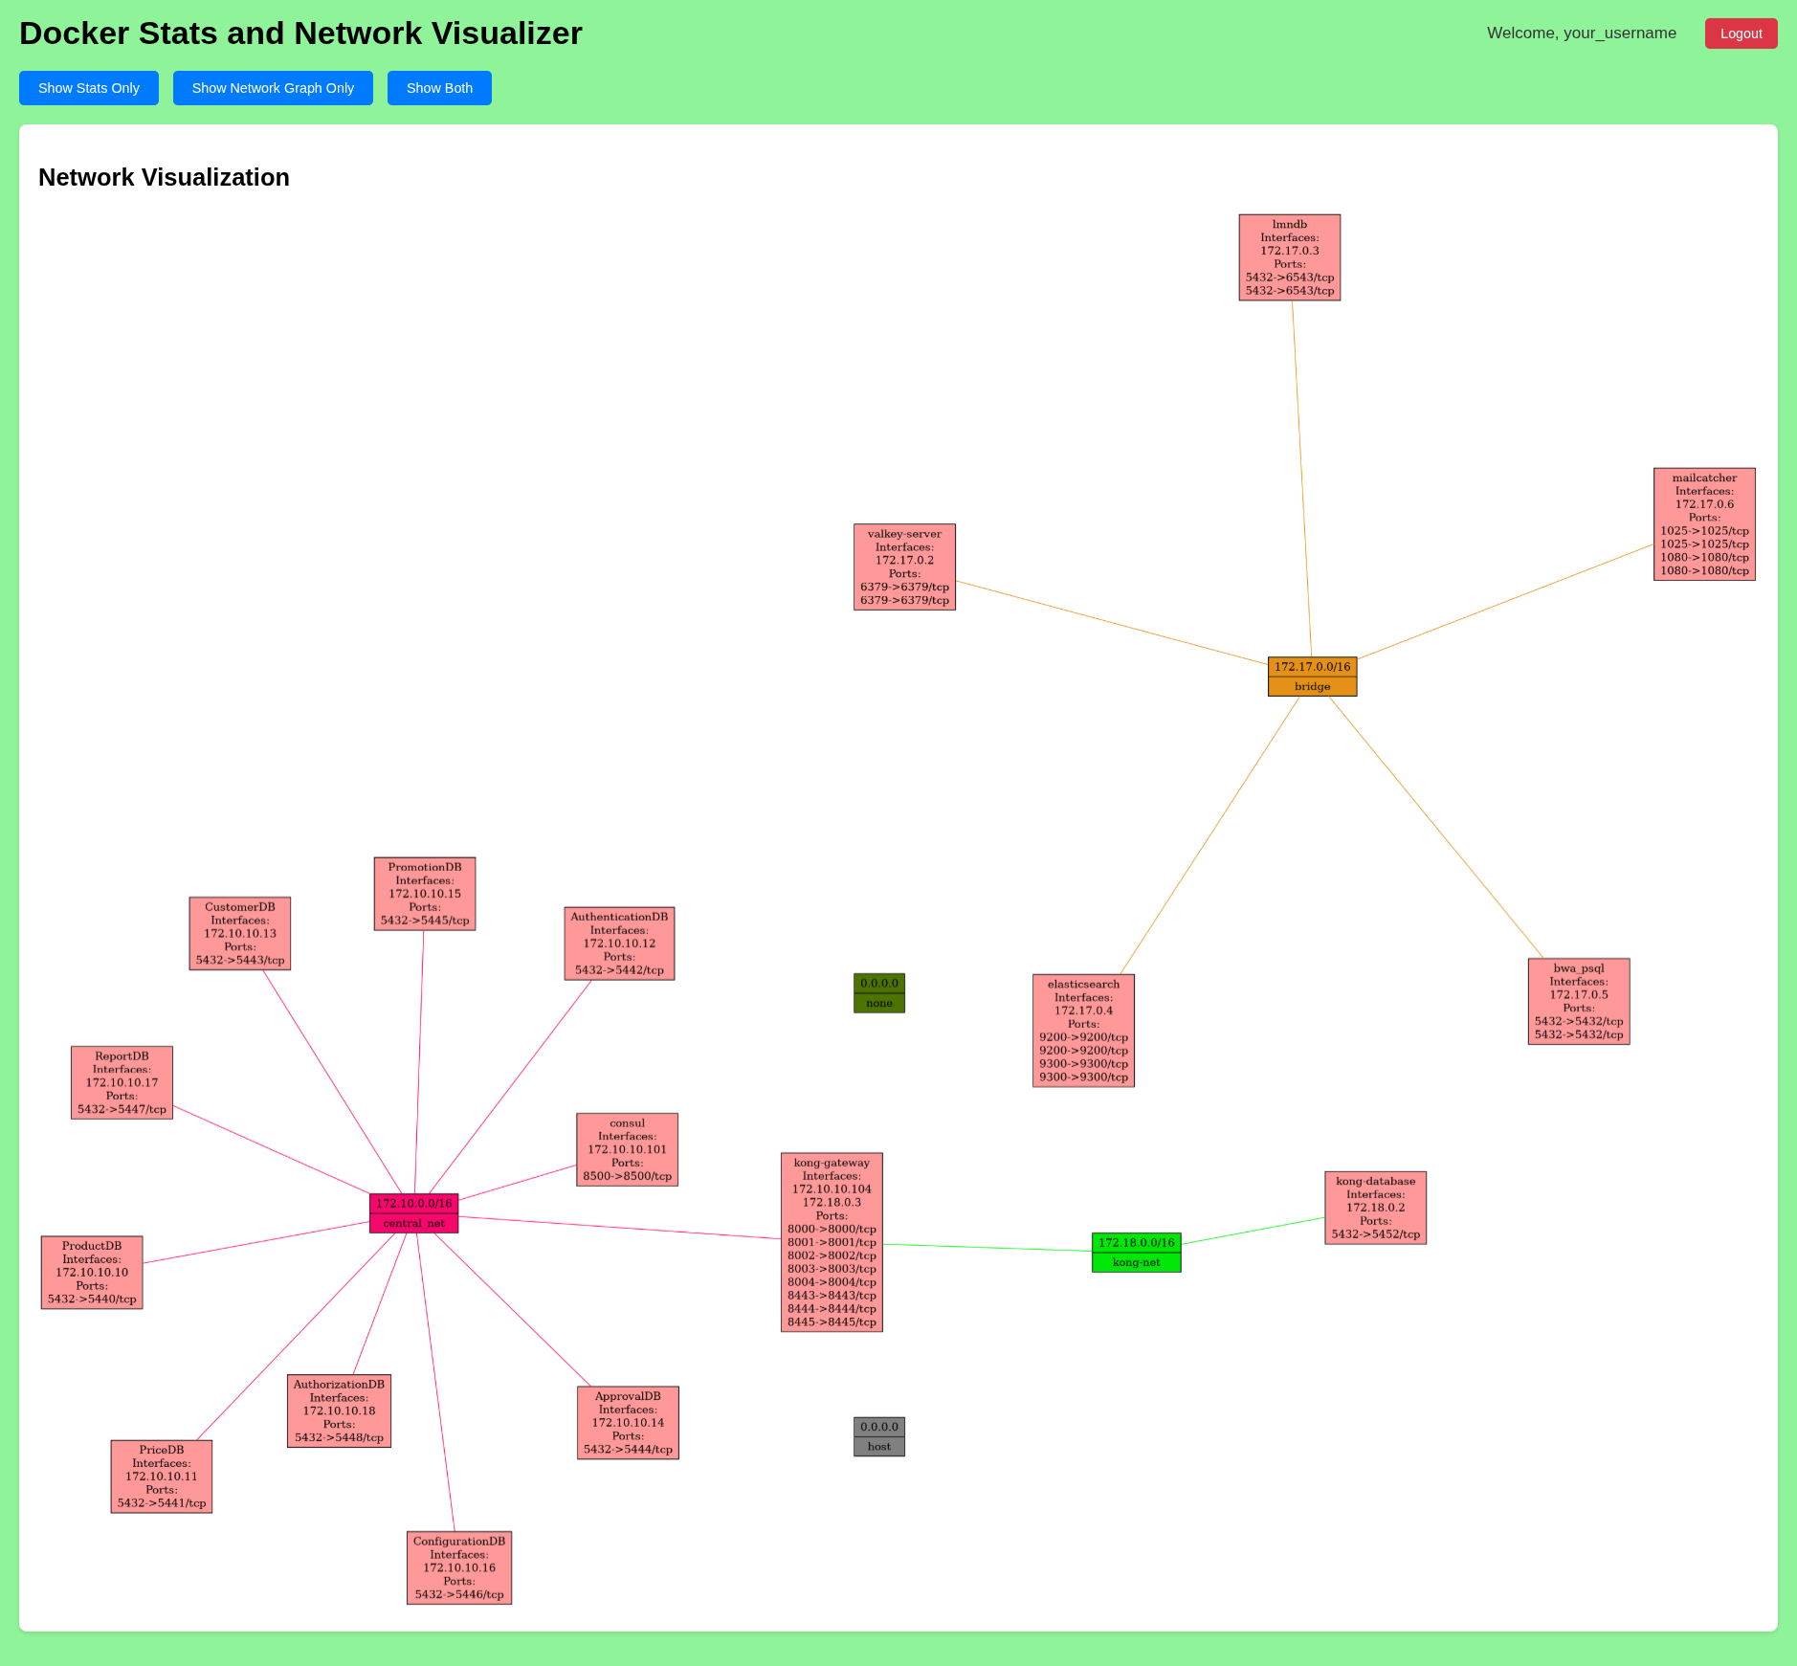
Task: Select the mailcatcher container node
Action: coord(1703,525)
